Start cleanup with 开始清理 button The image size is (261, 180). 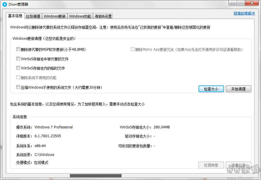[239, 89]
